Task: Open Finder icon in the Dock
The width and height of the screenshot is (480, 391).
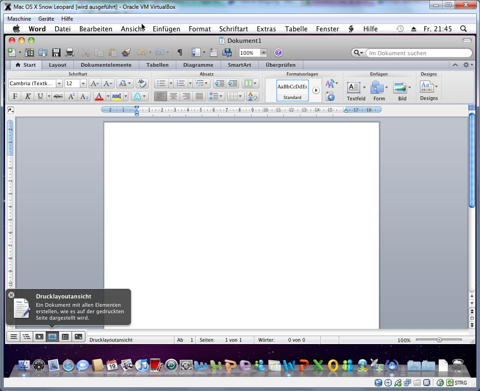Action: tap(24, 365)
